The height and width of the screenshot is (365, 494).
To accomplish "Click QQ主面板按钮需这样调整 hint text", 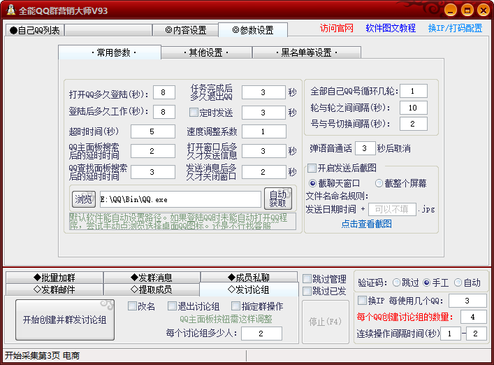I will [x=226, y=319].
